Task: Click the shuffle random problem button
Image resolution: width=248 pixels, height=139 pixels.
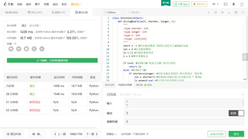Action: 37,134
